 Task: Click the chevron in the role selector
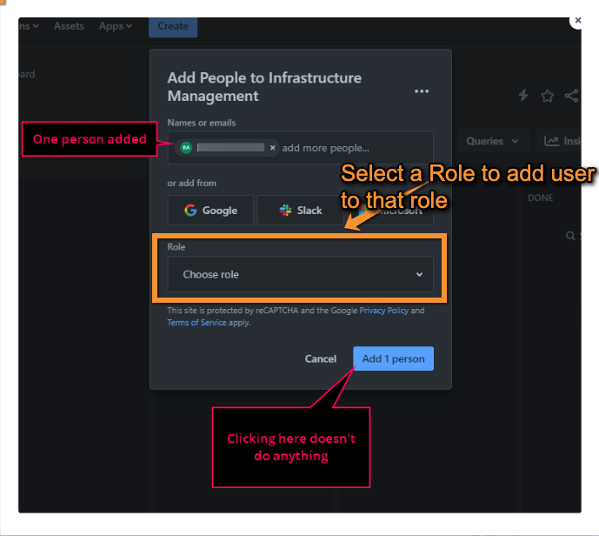[x=419, y=274]
